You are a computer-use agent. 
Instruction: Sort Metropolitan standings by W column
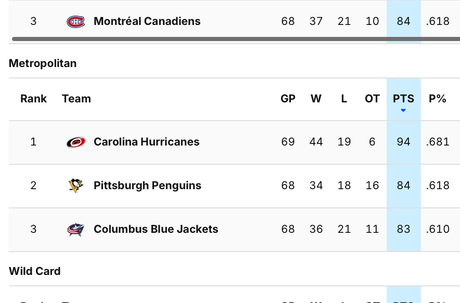click(x=316, y=99)
